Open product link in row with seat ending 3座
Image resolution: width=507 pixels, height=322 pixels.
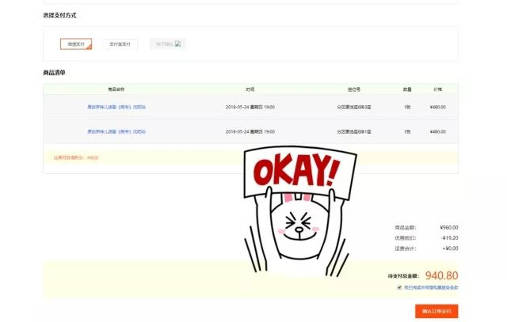tap(116, 107)
